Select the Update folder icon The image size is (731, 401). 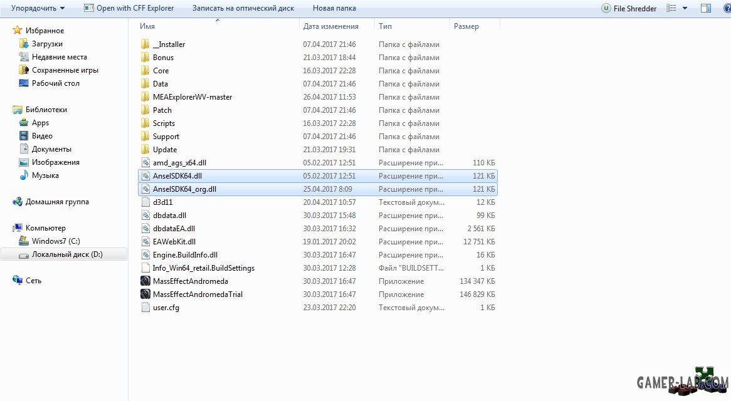[145, 150]
